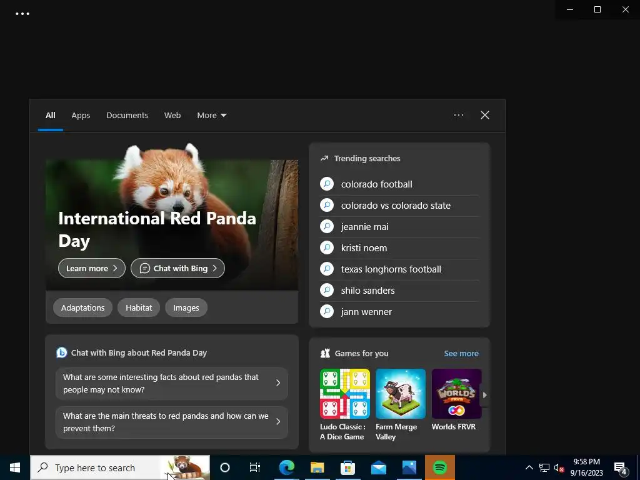640x480 pixels.
Task: Open Photos app from taskbar
Action: (x=409, y=467)
